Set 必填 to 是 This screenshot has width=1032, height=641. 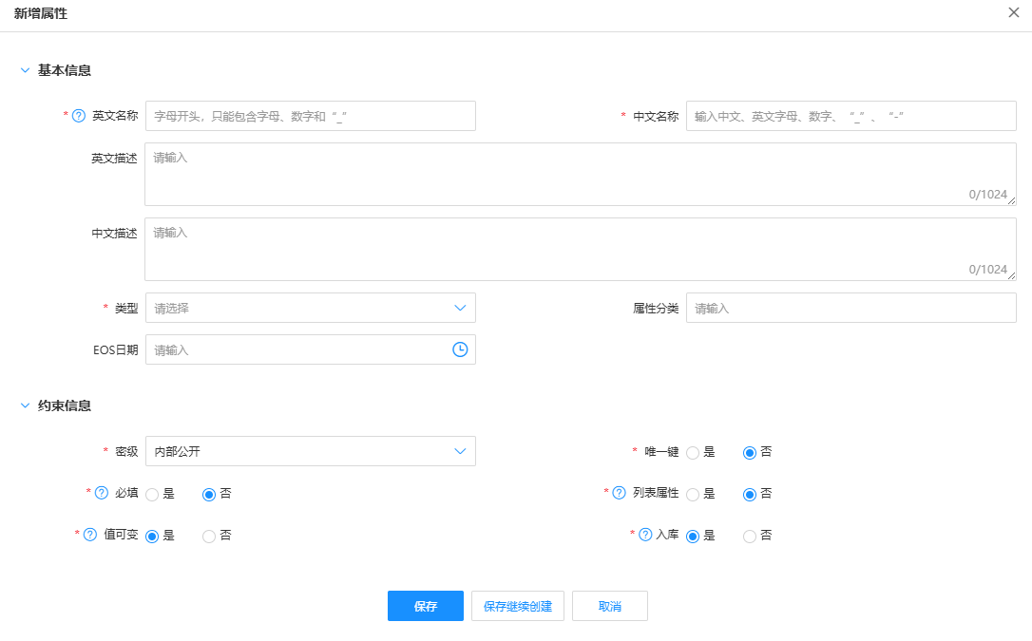tap(152, 495)
